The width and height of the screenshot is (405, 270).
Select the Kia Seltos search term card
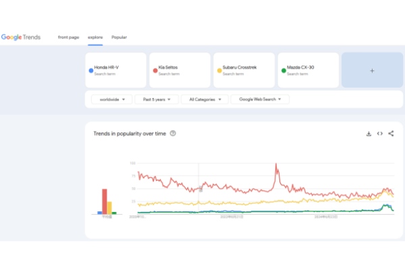pos(180,70)
